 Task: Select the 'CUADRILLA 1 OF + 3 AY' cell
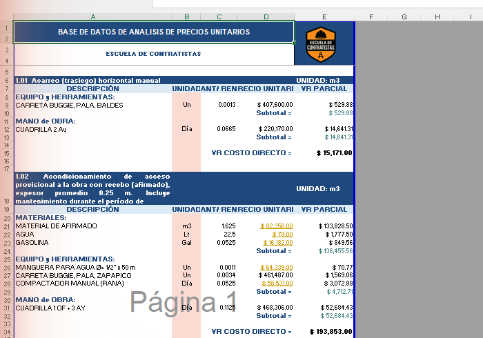pyautogui.click(x=92, y=308)
